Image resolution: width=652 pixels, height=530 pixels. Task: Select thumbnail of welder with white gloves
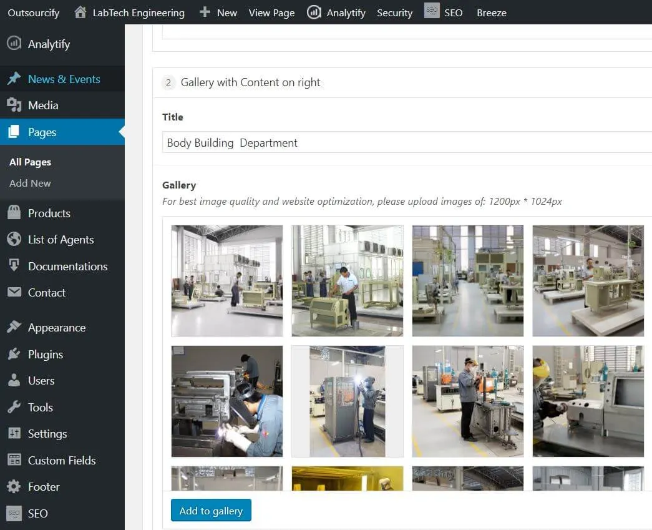coord(227,401)
